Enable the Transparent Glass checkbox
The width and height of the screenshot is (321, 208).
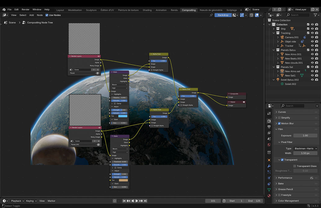[295, 166]
